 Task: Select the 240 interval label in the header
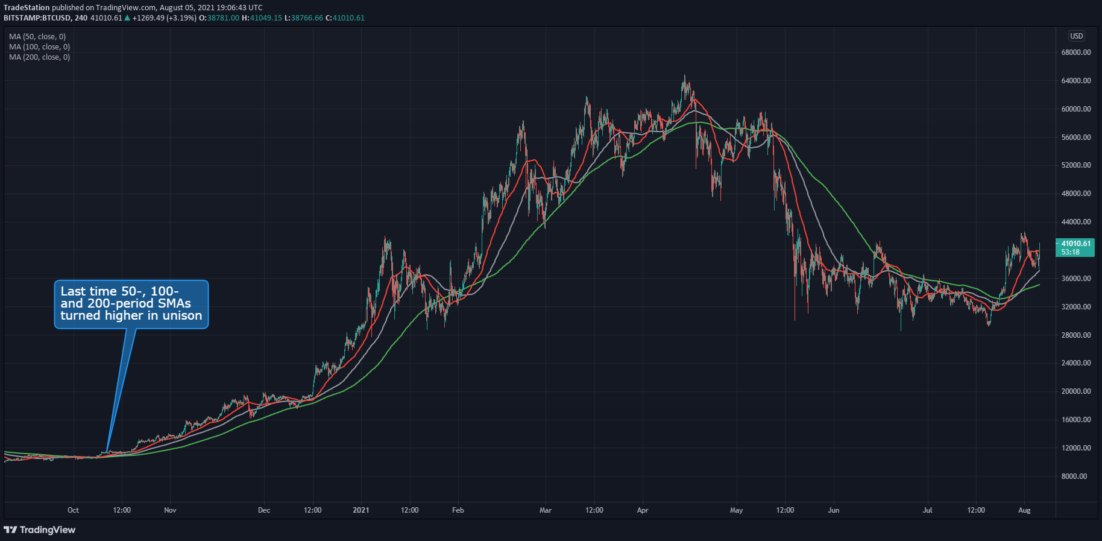pos(81,17)
